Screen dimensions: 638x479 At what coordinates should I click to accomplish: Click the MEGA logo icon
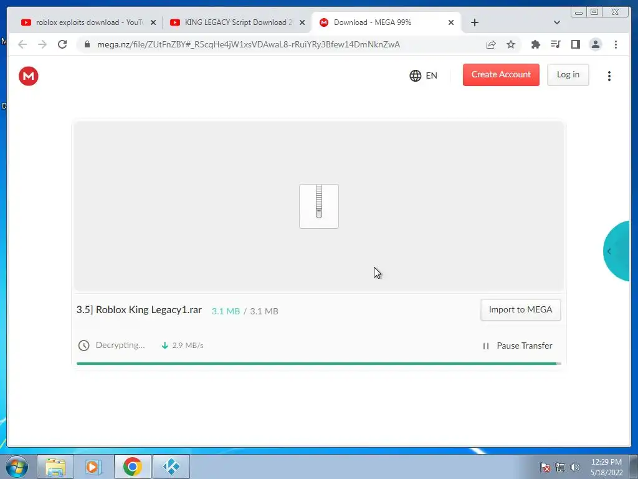(29, 76)
